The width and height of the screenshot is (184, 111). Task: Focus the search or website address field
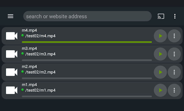87,16
